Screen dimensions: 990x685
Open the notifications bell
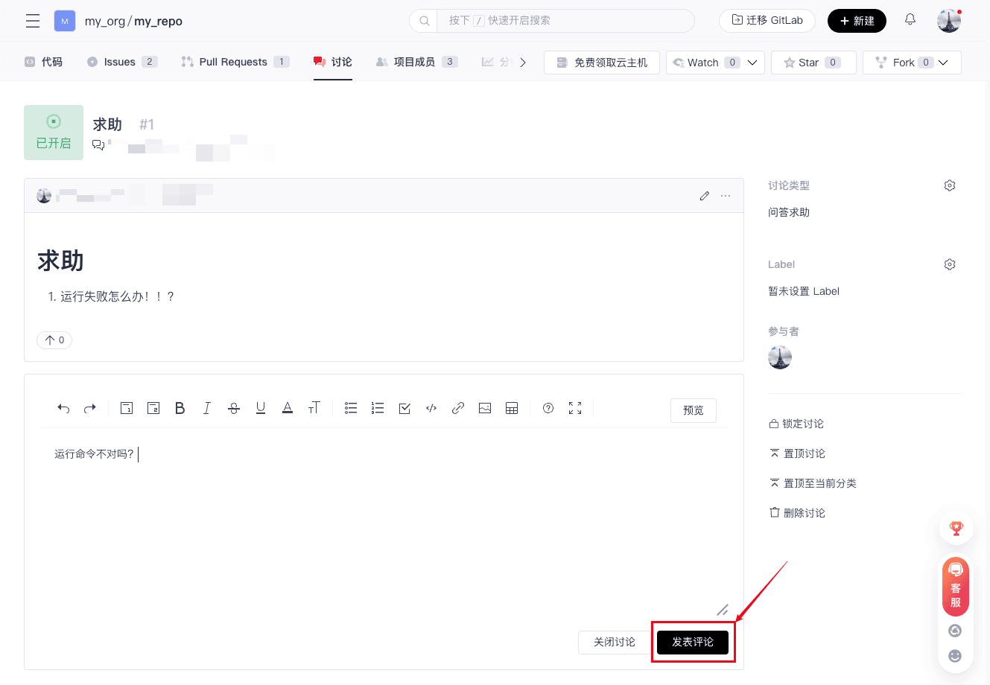(x=910, y=20)
